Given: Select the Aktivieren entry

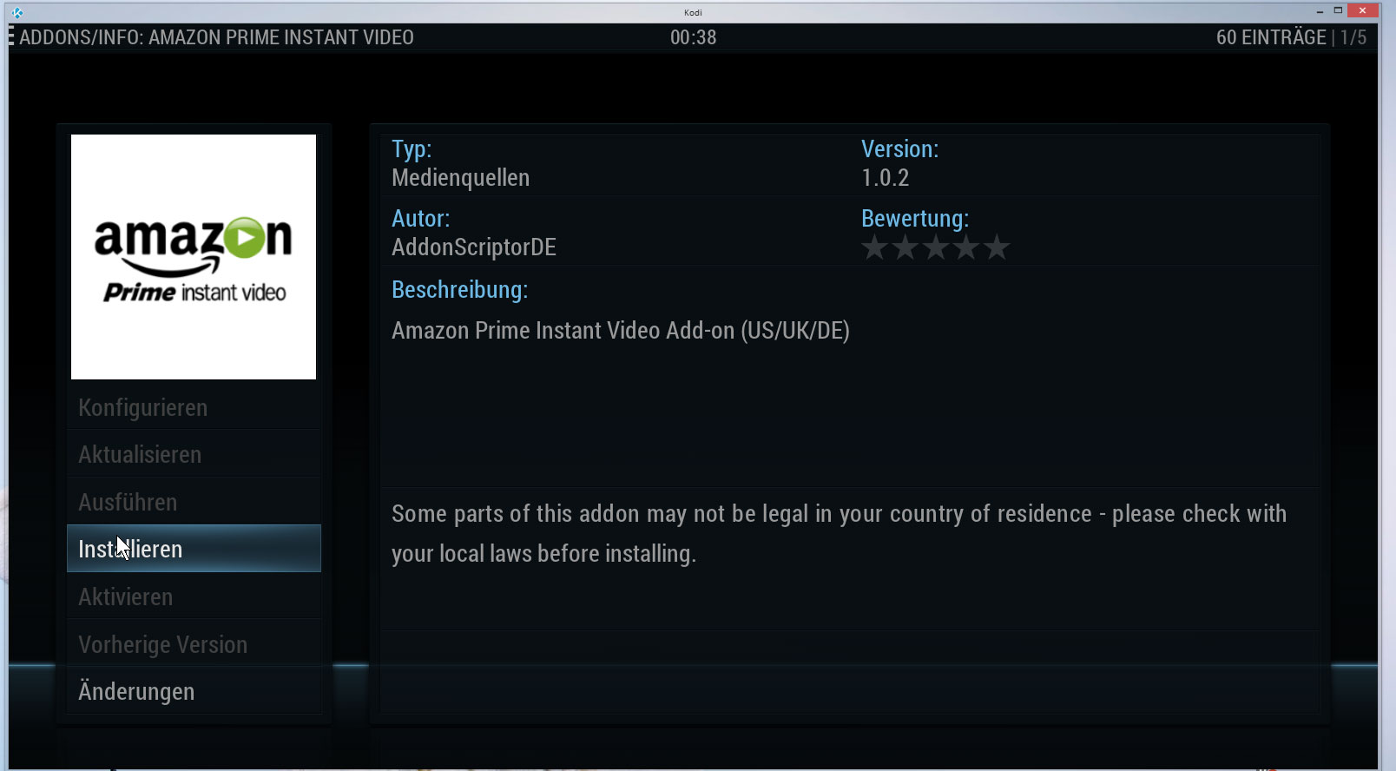Looking at the screenshot, I should 194,596.
